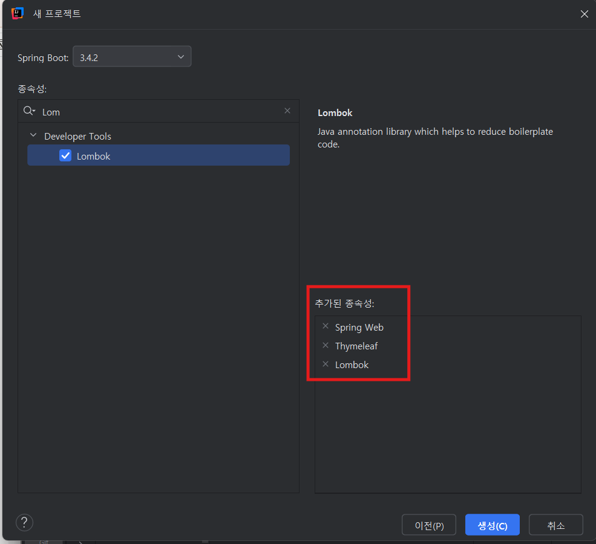Close the New Project dialog
The height and width of the screenshot is (544, 596).
coord(585,14)
